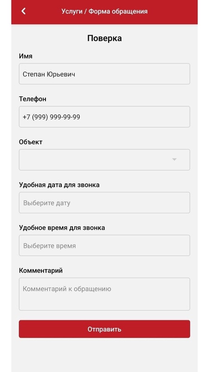The height and width of the screenshot is (372, 209).
Task: Open date picker via Выберите дату
Action: pyautogui.click(x=104, y=203)
